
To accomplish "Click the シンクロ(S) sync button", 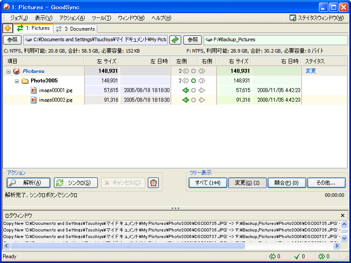I will coord(76,183).
